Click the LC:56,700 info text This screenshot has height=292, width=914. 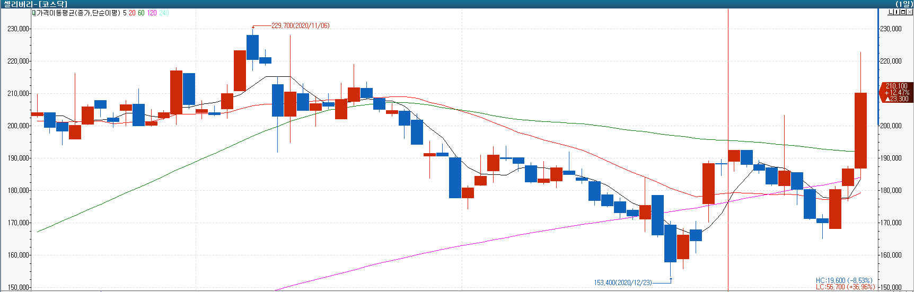[x=845, y=287]
